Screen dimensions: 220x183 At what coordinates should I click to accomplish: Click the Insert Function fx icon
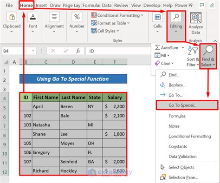tap(78, 51)
